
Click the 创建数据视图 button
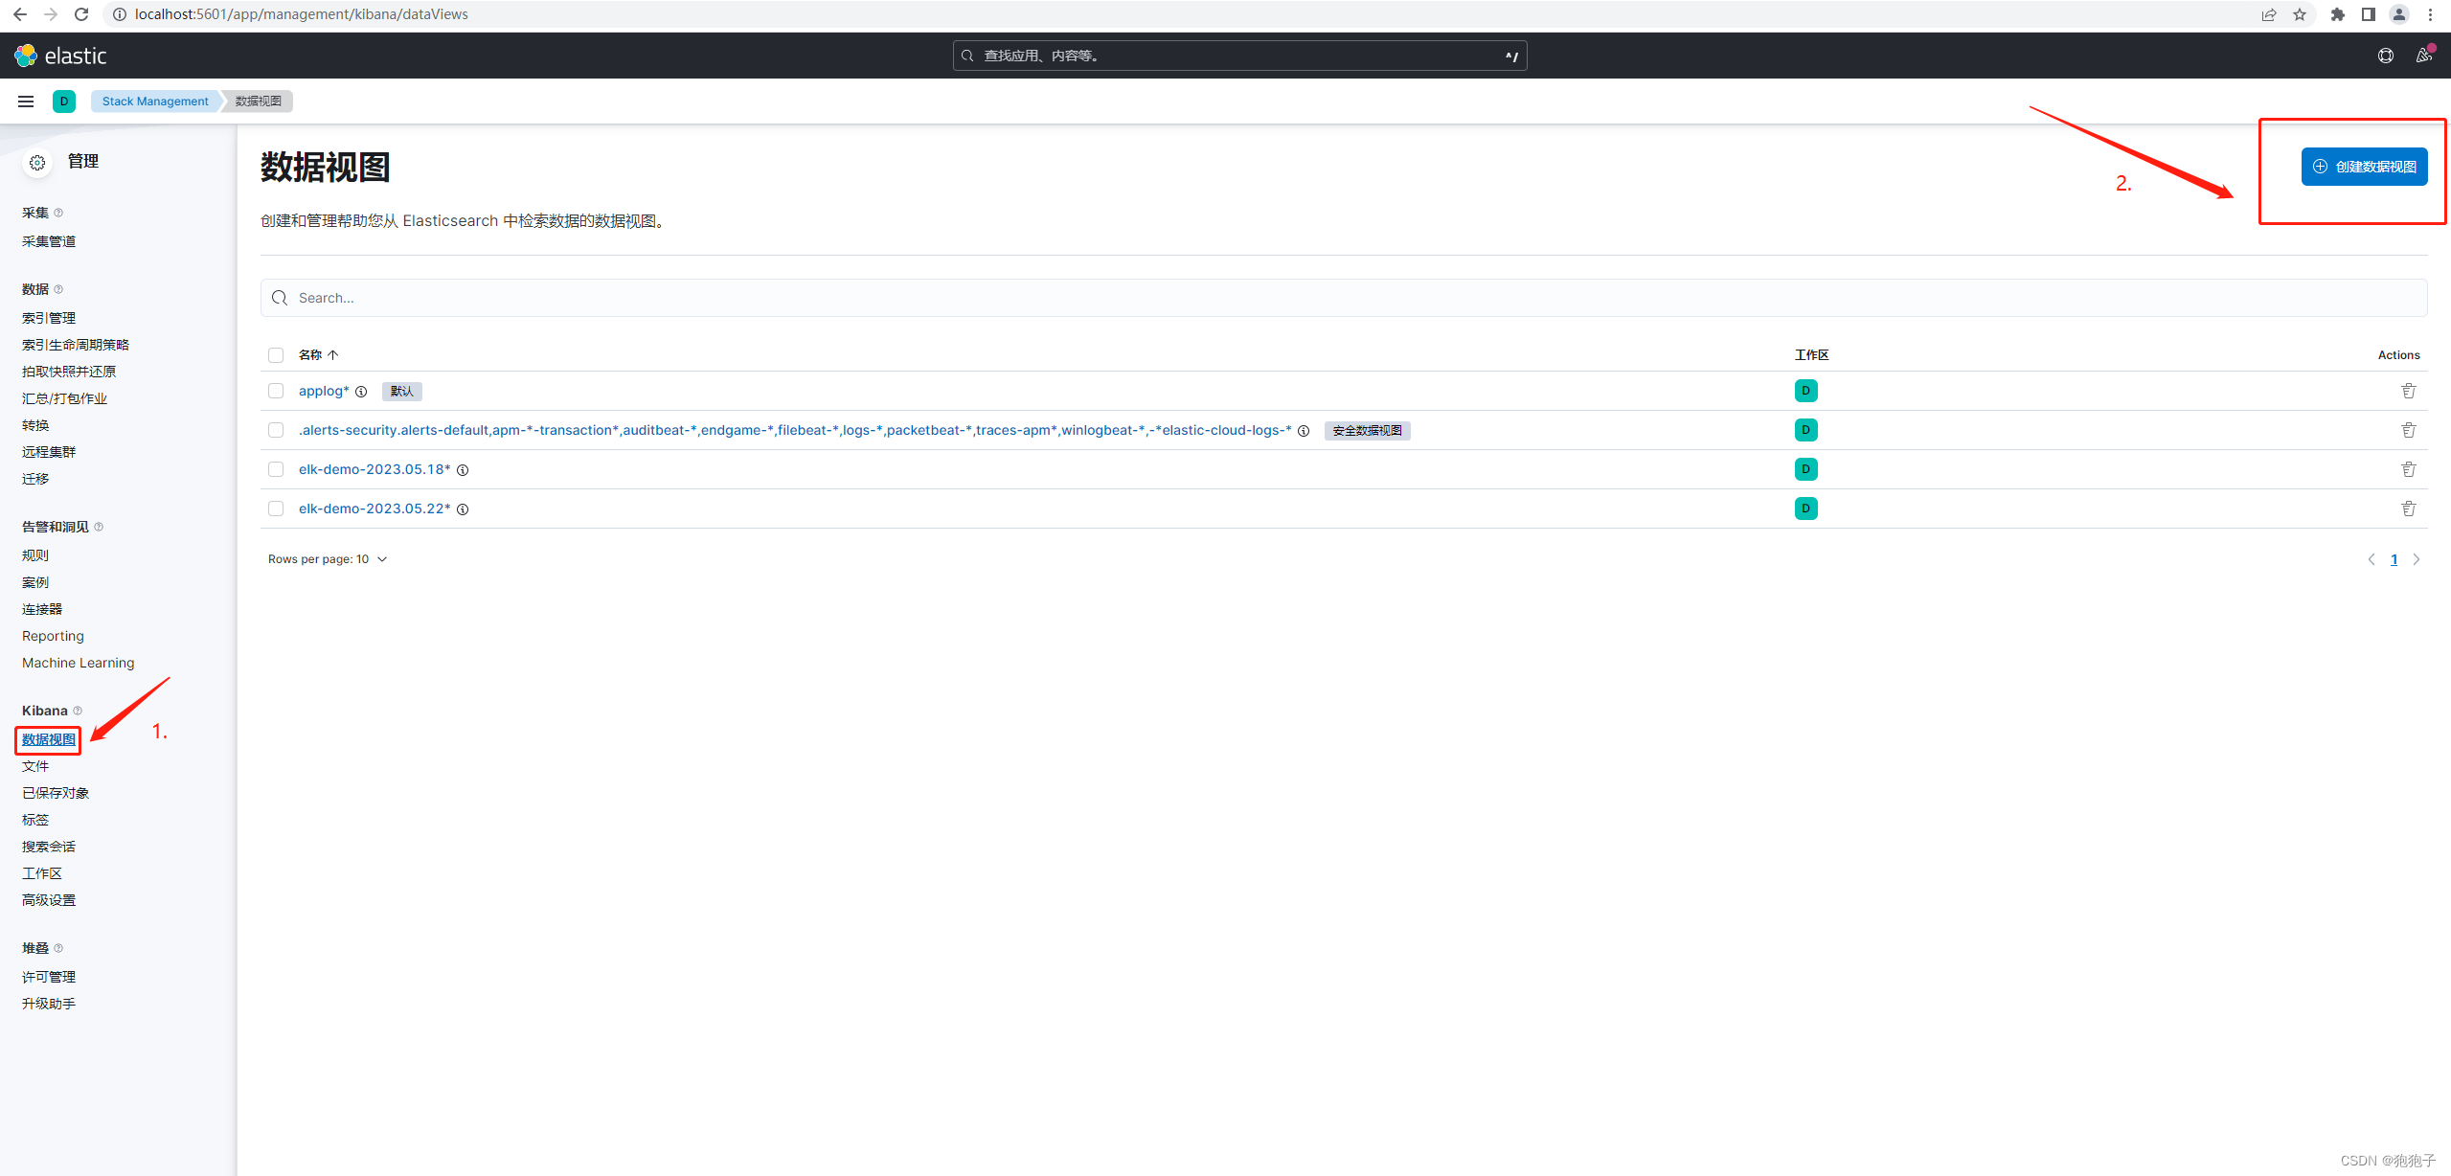coord(2364,166)
